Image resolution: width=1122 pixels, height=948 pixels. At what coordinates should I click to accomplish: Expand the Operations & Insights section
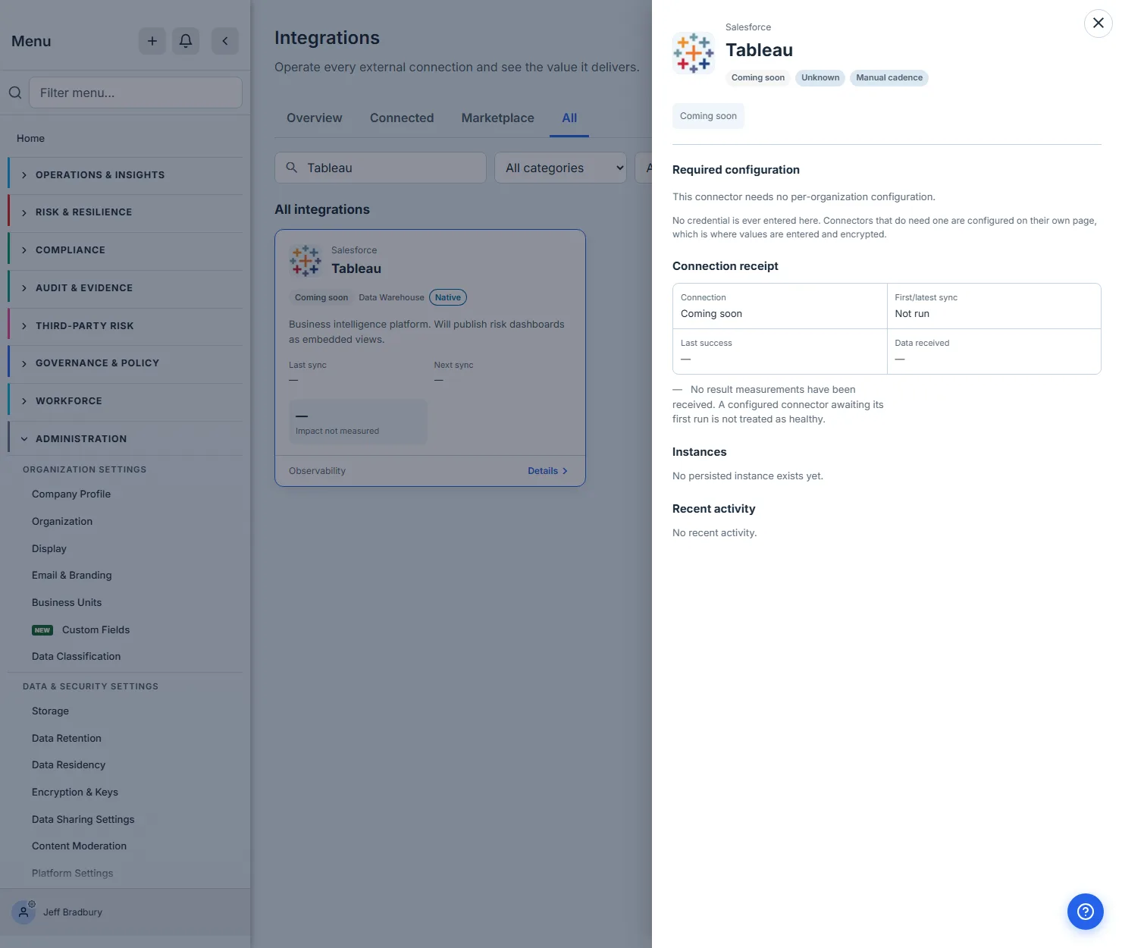pyautogui.click(x=125, y=175)
